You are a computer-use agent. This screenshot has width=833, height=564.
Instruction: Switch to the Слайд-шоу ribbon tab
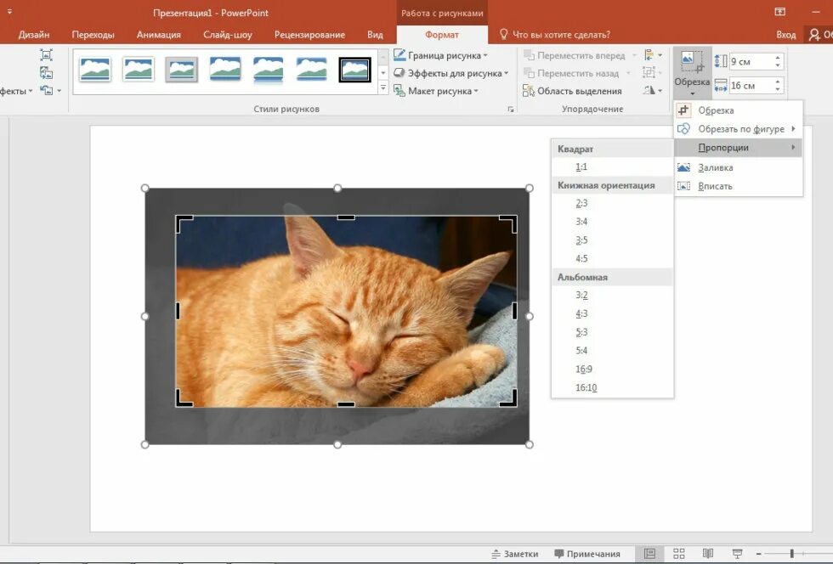(x=228, y=35)
